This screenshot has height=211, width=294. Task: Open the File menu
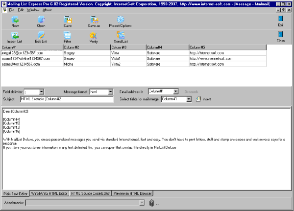[x=11, y=10]
